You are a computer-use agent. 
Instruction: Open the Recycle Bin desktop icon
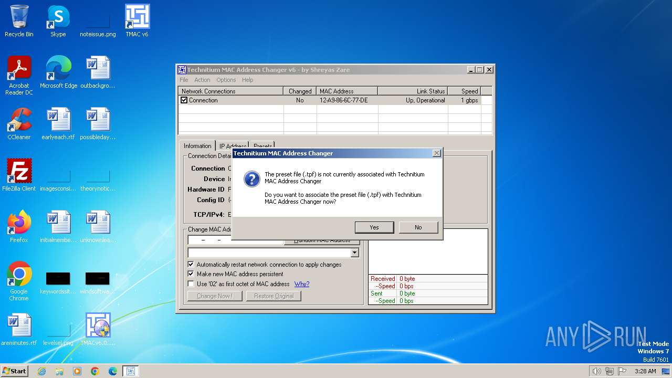coord(19,21)
